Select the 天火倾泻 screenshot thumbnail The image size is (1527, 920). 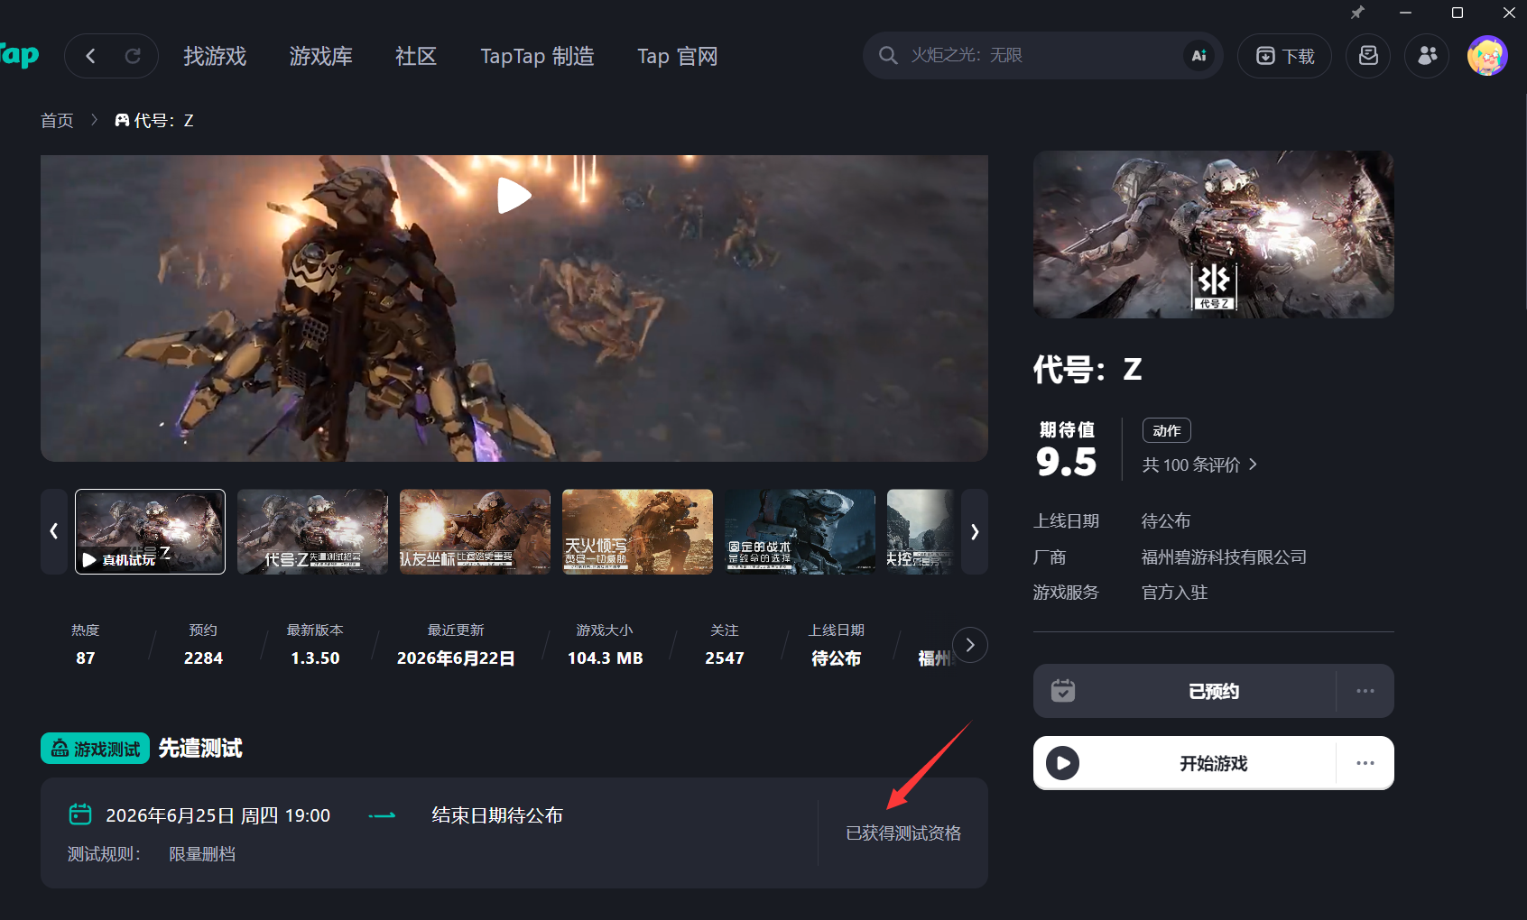pyautogui.click(x=637, y=531)
